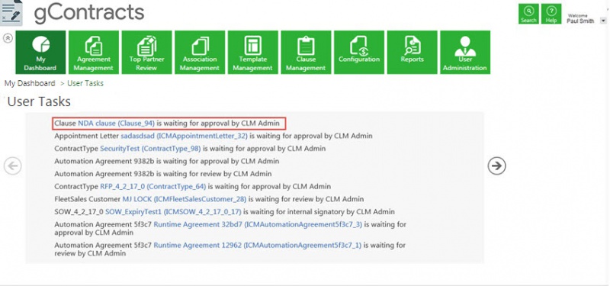This screenshot has width=610, height=286.
Task: Collapse the navigation tiles with the up chevron
Action: coord(8,37)
